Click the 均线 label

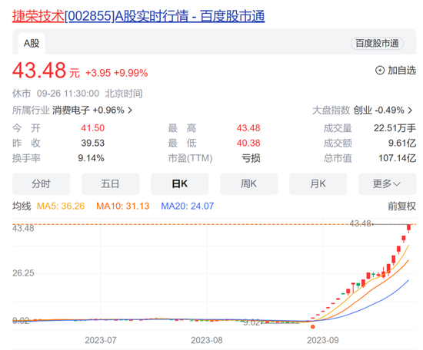[x=22, y=206]
